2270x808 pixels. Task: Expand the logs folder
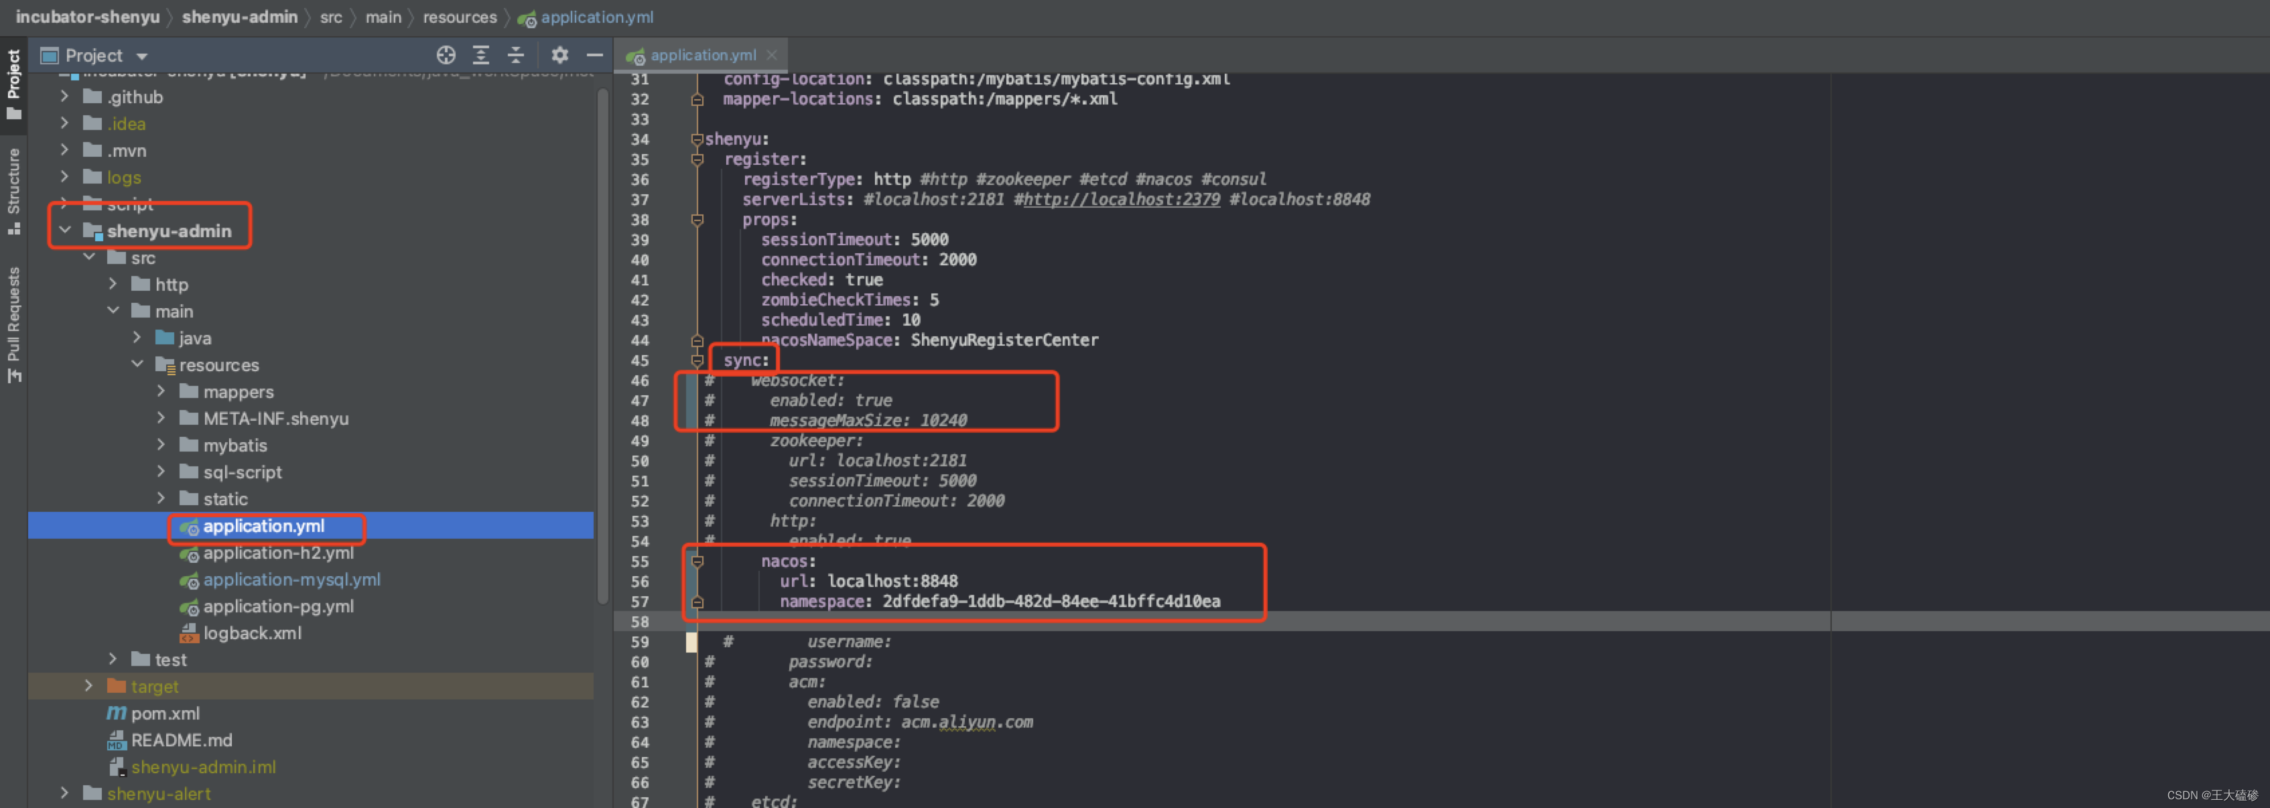(64, 177)
